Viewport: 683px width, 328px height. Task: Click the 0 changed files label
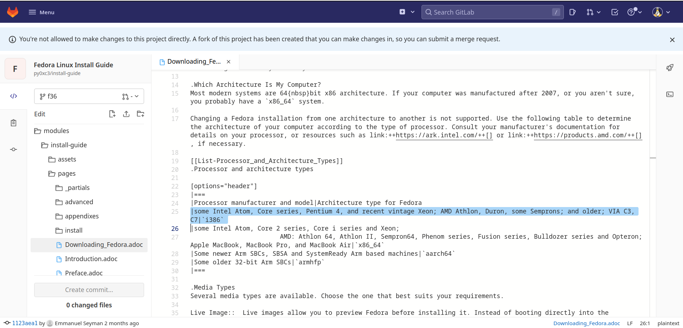pyautogui.click(x=89, y=305)
